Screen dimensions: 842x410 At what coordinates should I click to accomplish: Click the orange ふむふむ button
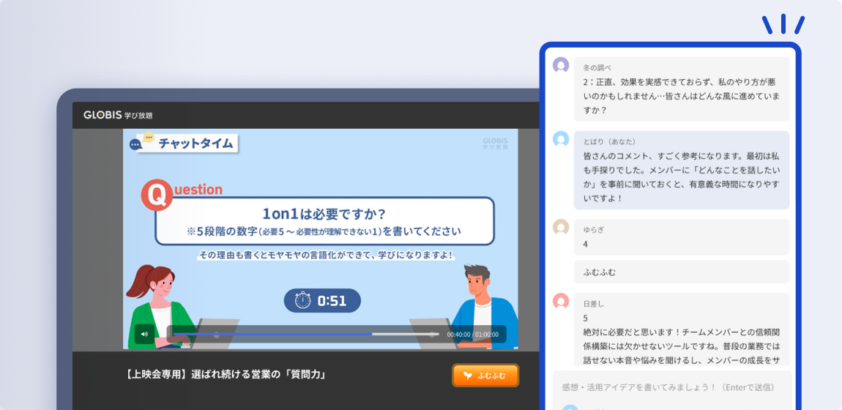pyautogui.click(x=485, y=376)
